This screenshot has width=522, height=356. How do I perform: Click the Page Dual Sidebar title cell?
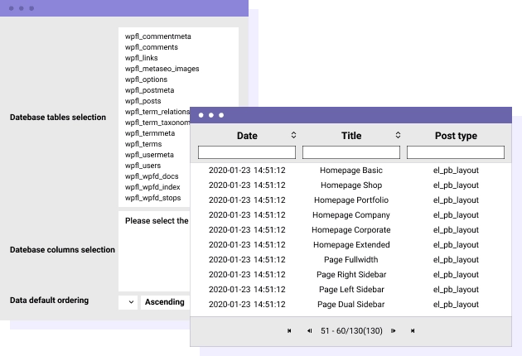point(351,305)
